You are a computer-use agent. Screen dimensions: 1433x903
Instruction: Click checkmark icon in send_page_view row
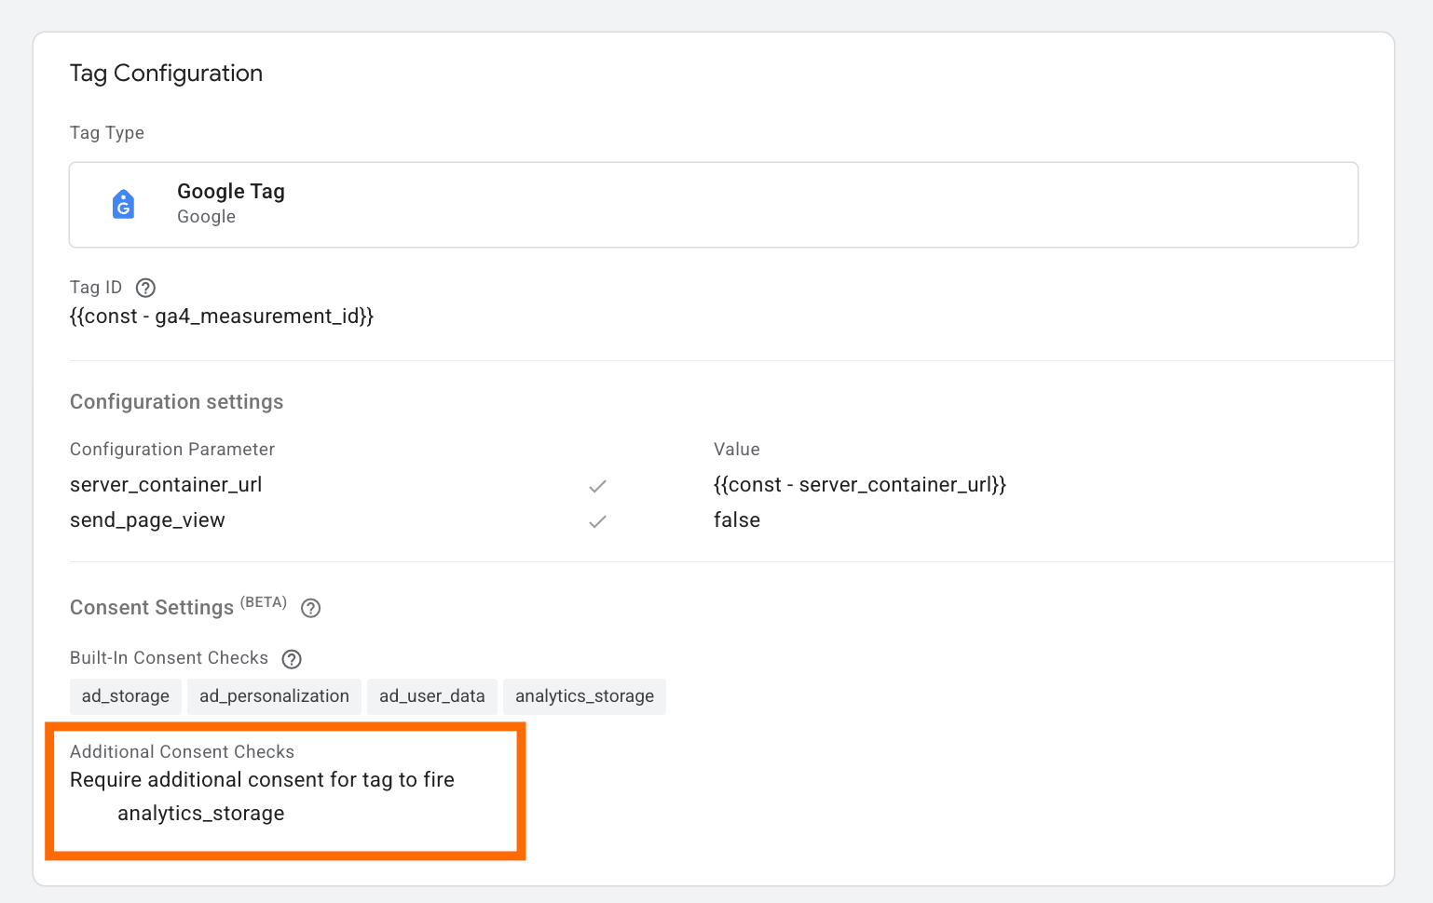pos(597,521)
